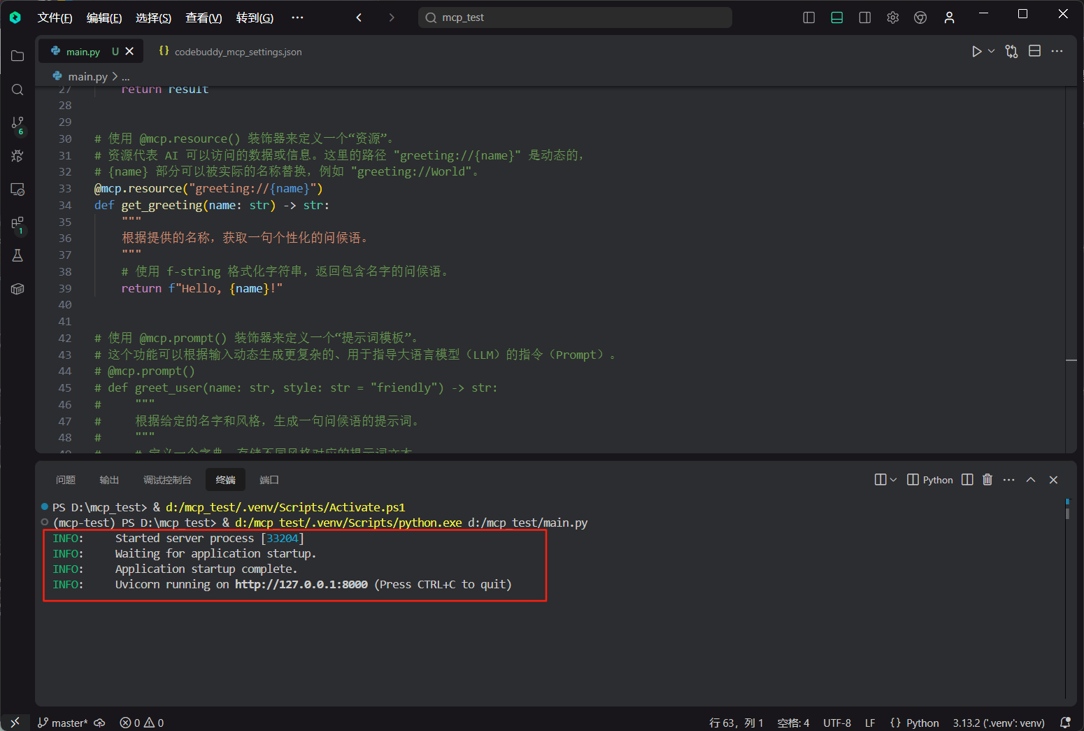Image resolution: width=1084 pixels, height=731 pixels.
Task: Switch to the 问题 panel tab
Action: [x=66, y=479]
